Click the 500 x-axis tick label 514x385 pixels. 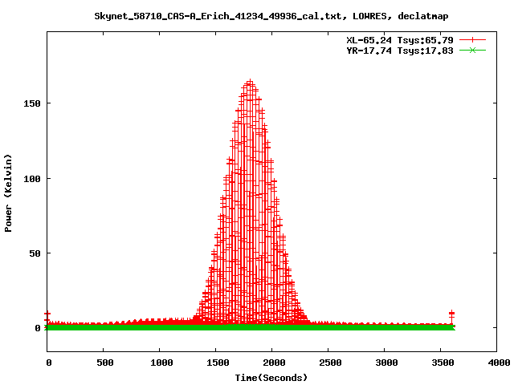[x=105, y=363]
